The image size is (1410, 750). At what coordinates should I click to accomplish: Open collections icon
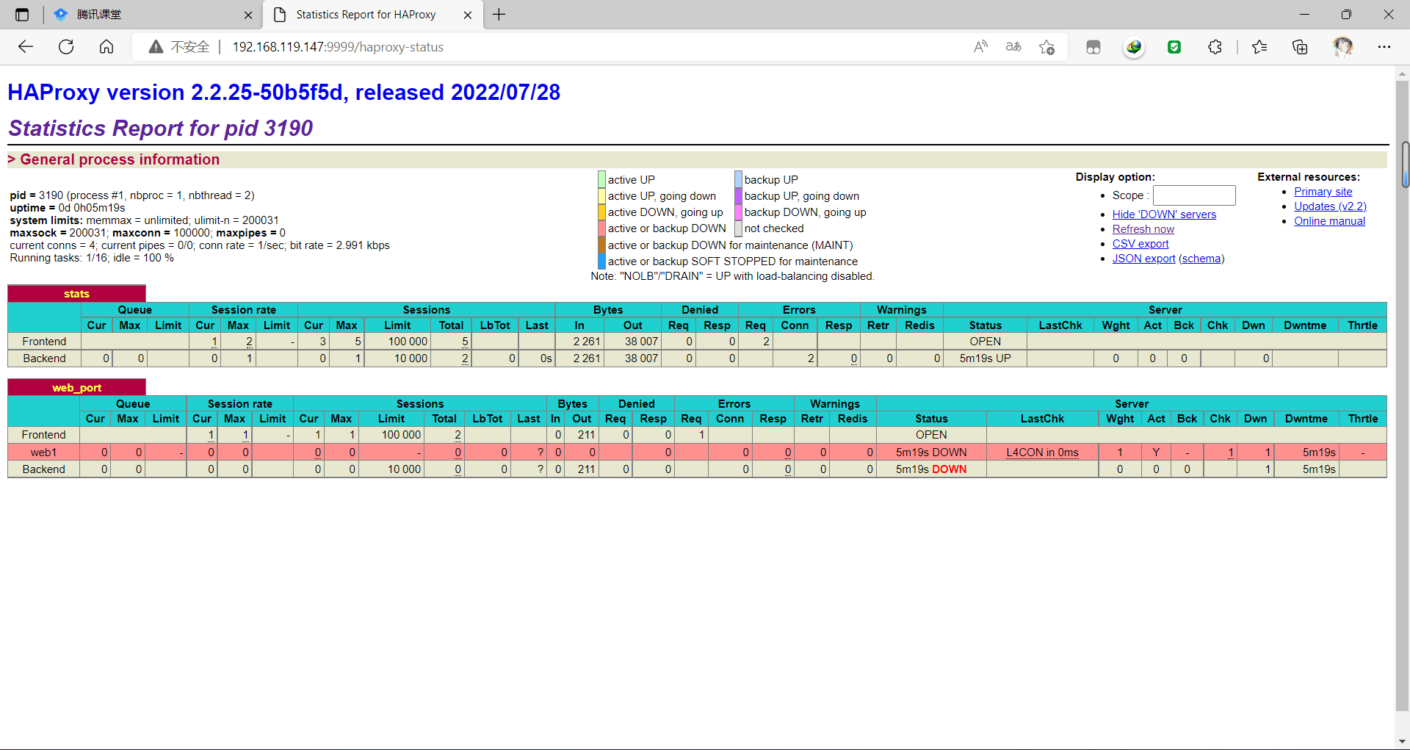(1300, 47)
